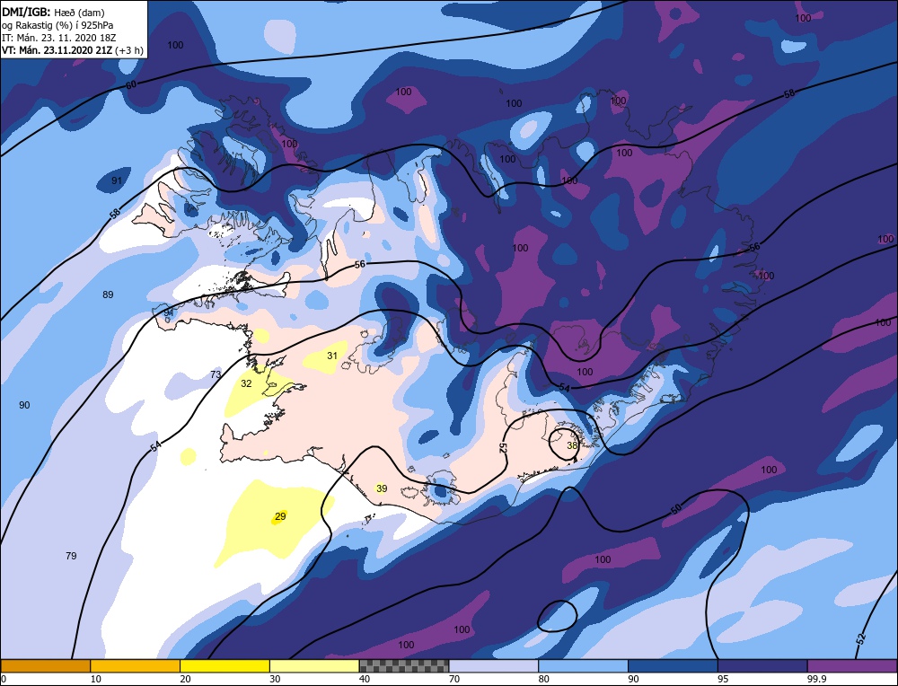Pick the bright yellow 20–30 legend swatch
This screenshot has width=898, height=686.
pyautogui.click(x=225, y=665)
